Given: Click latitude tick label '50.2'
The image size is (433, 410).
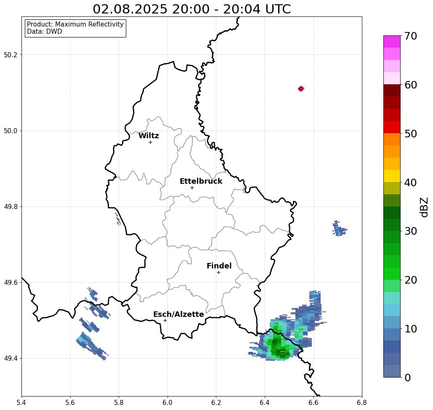Looking at the screenshot, I should coord(11,55).
